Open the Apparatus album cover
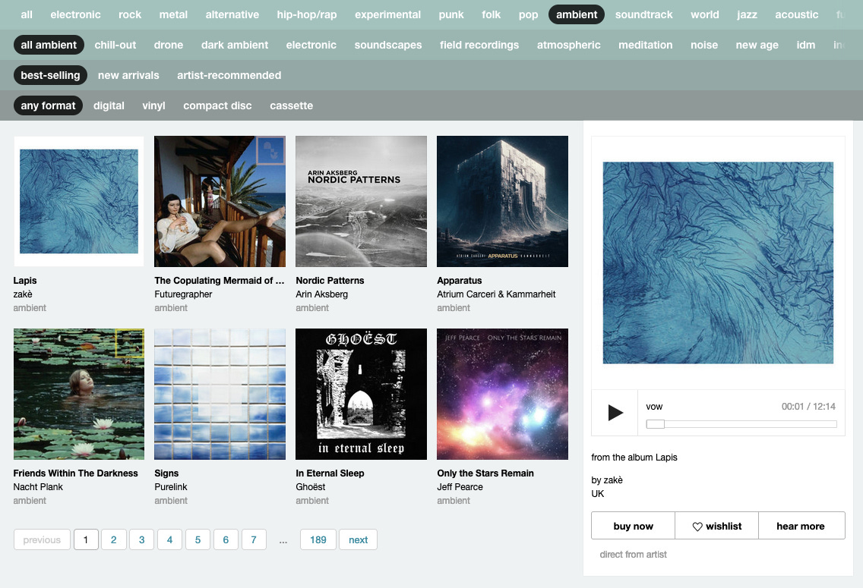 tap(502, 201)
